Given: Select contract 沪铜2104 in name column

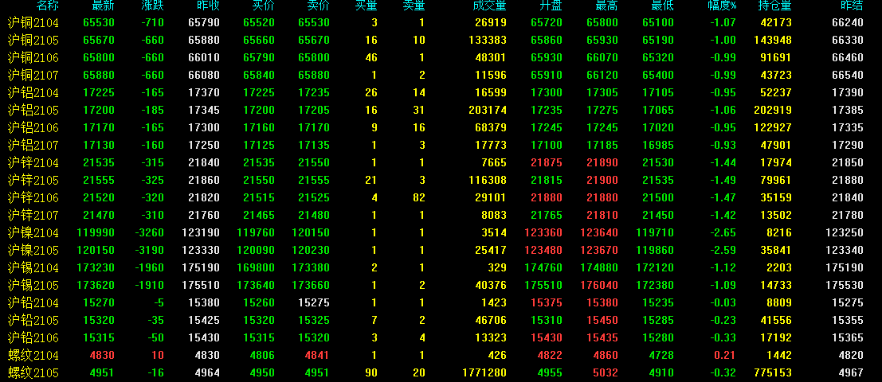Looking at the screenshot, I should coord(33,23).
